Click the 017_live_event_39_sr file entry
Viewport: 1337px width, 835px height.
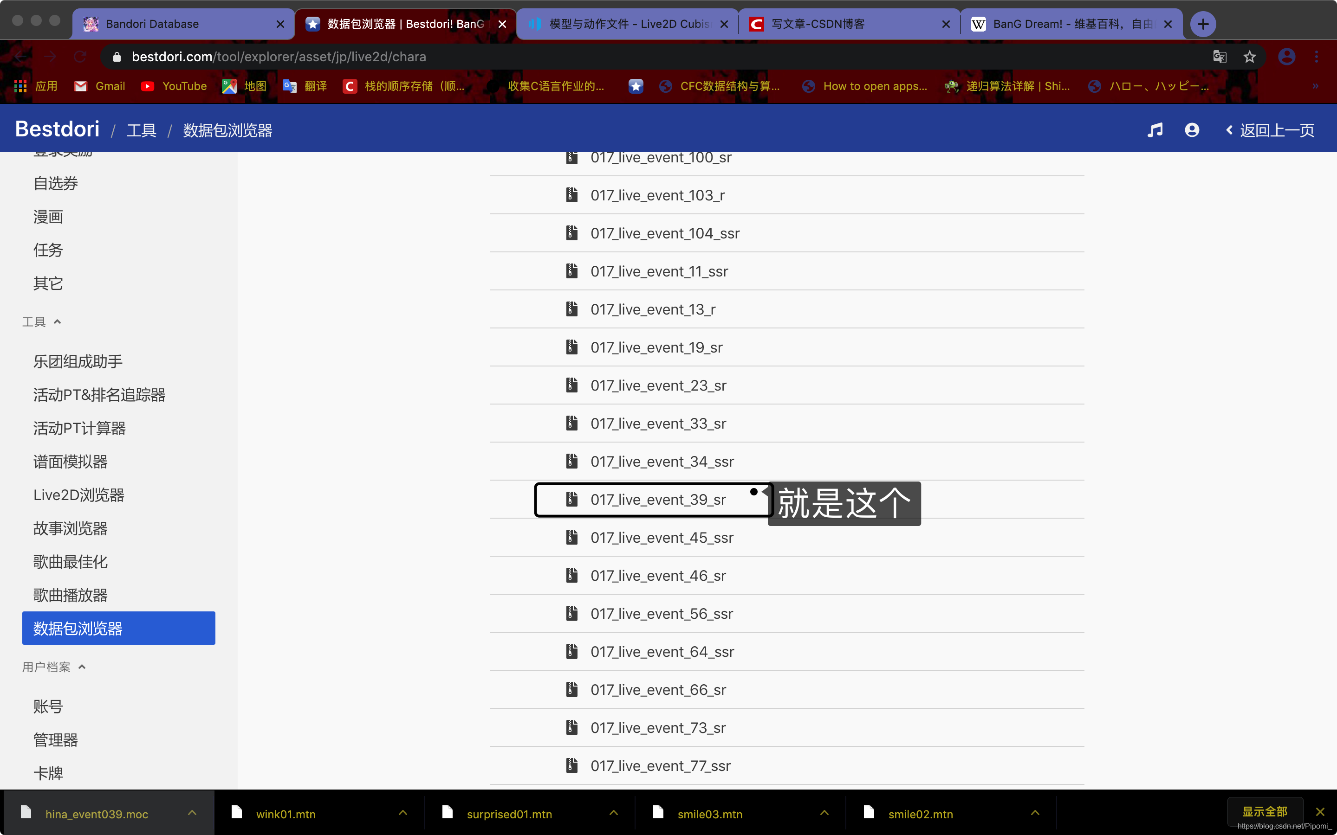coord(657,499)
